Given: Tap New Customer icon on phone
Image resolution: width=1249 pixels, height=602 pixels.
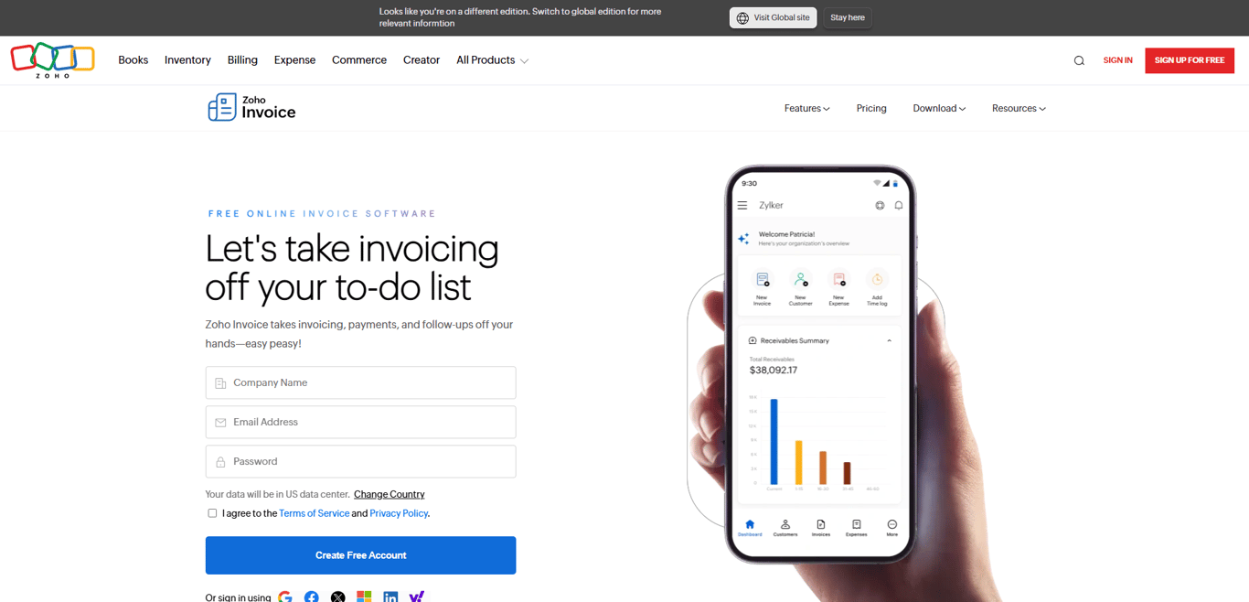Looking at the screenshot, I should click(801, 280).
